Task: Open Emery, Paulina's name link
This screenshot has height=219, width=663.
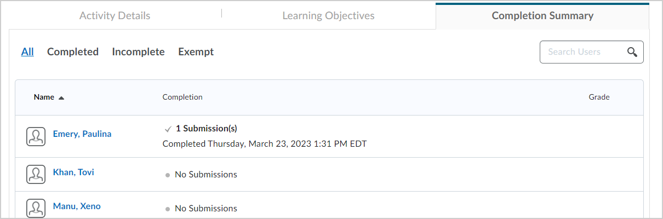Action: pos(82,134)
